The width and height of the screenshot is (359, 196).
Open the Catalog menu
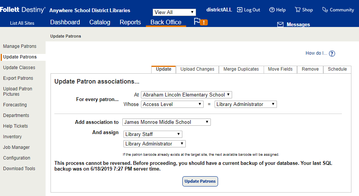[100, 22]
